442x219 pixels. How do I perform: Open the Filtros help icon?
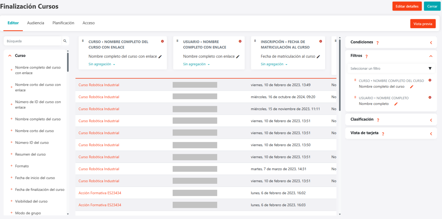tap(366, 56)
